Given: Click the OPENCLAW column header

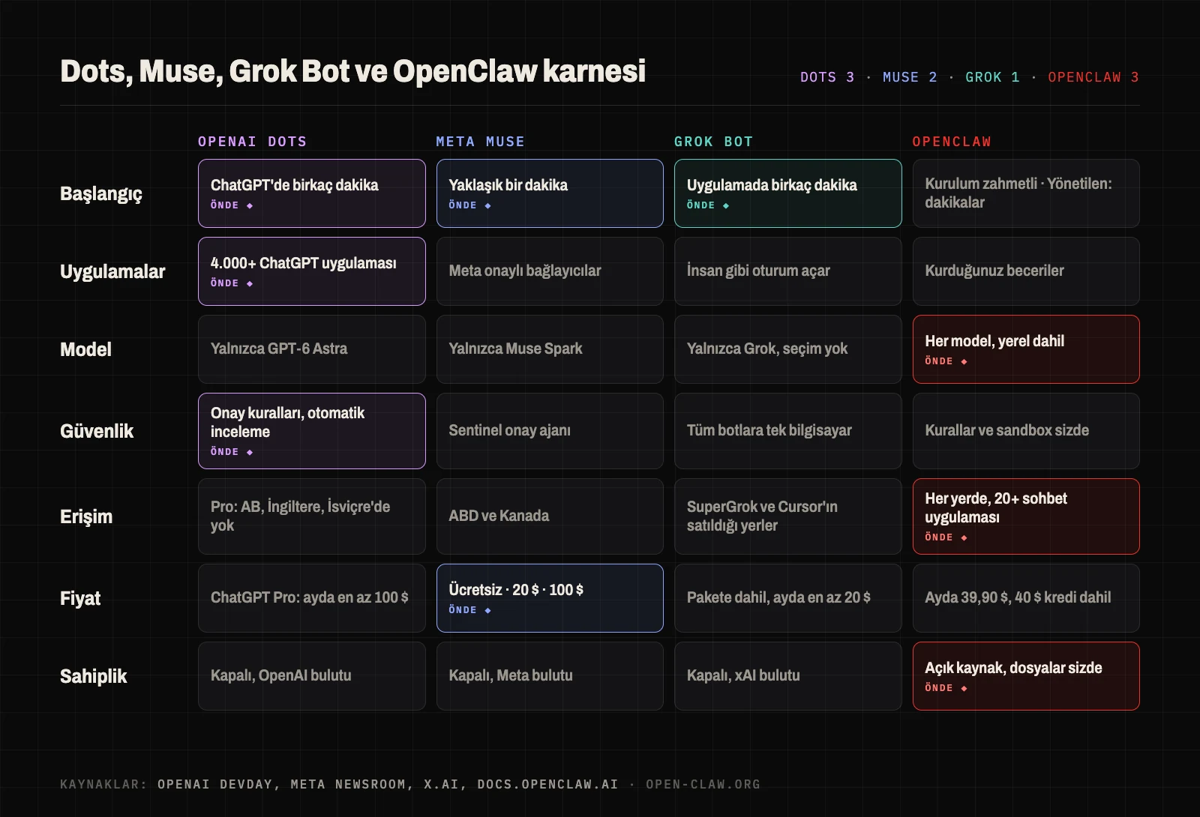Looking at the screenshot, I should [x=952, y=142].
